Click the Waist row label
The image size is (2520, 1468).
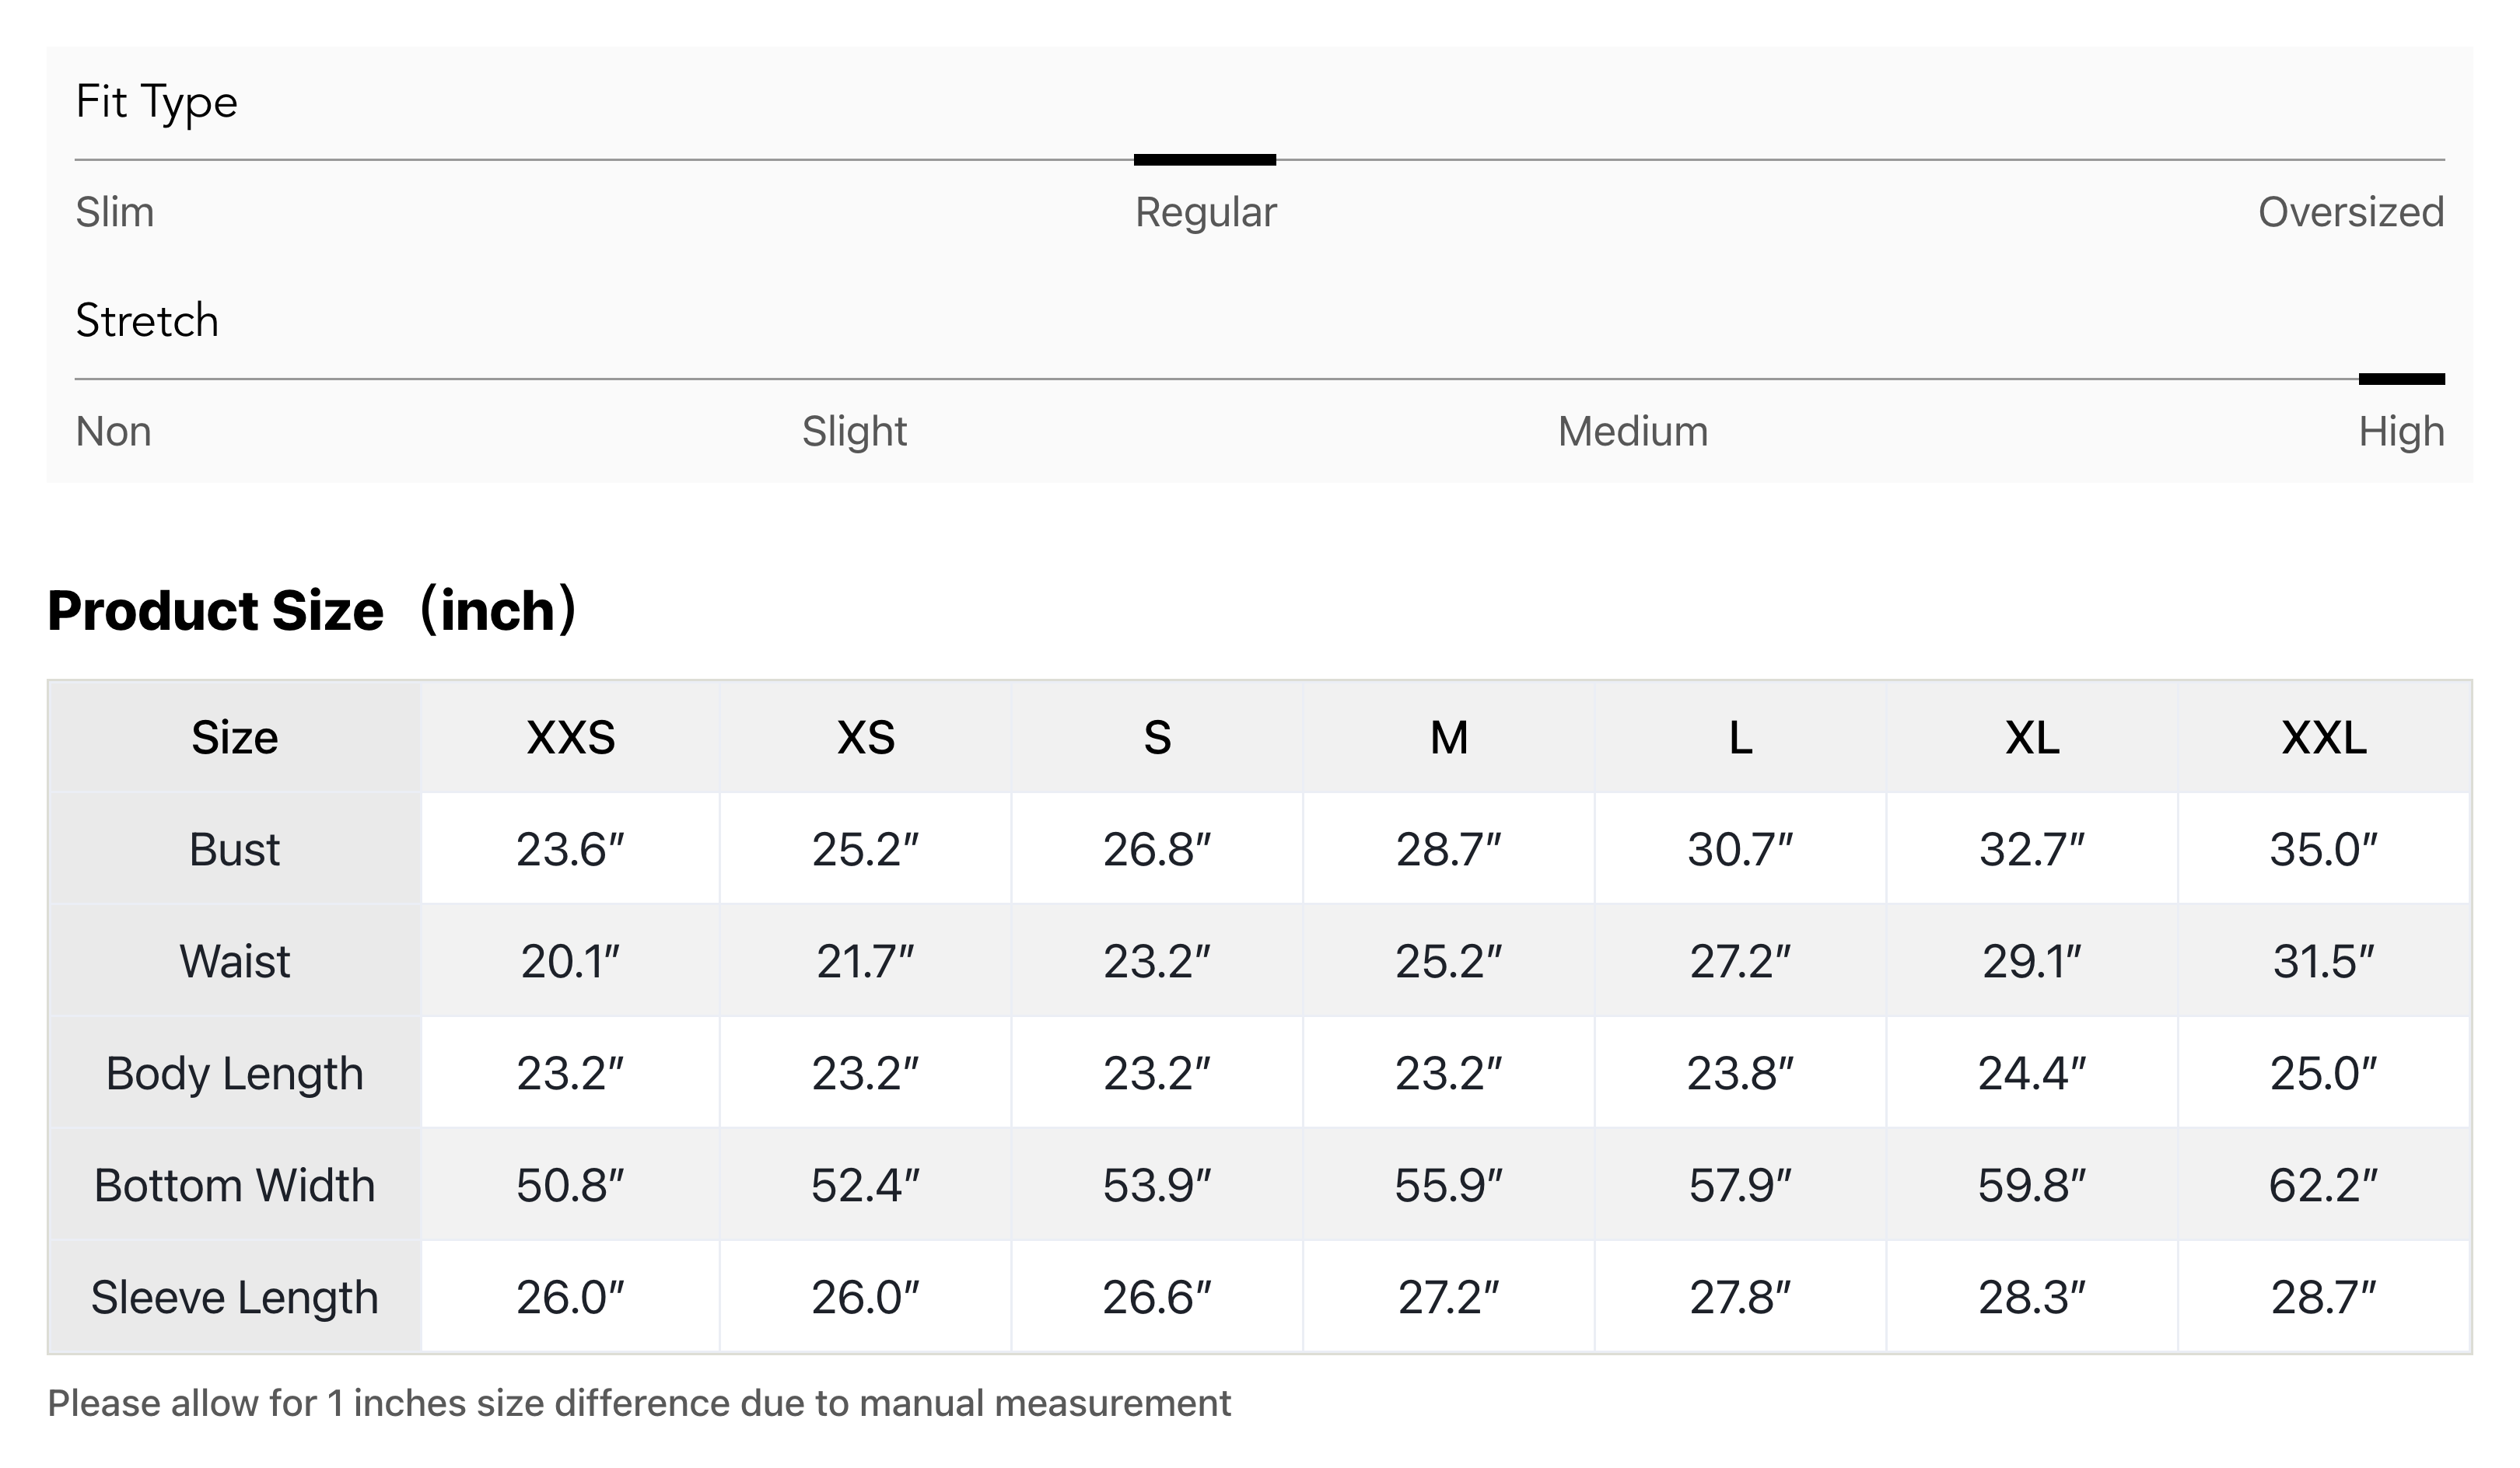pos(234,962)
